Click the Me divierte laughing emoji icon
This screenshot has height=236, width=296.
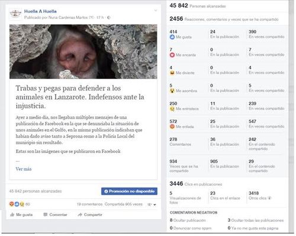coord(172,73)
